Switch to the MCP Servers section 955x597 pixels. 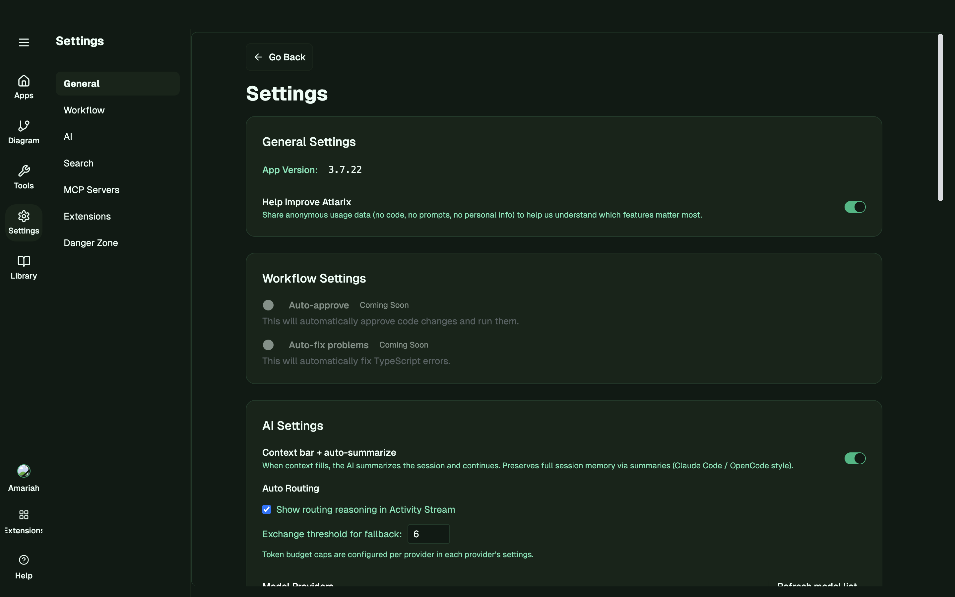tap(91, 189)
